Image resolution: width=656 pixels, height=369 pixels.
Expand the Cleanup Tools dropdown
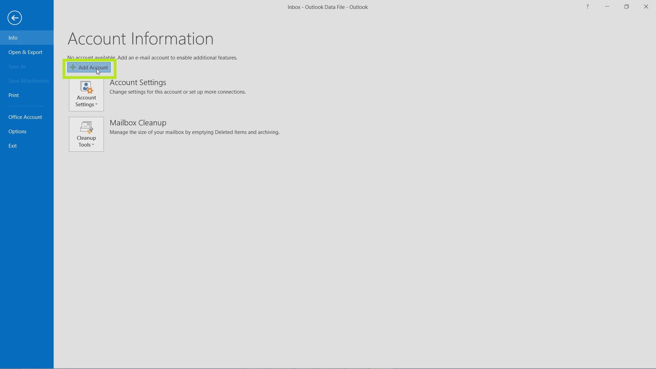point(86,144)
